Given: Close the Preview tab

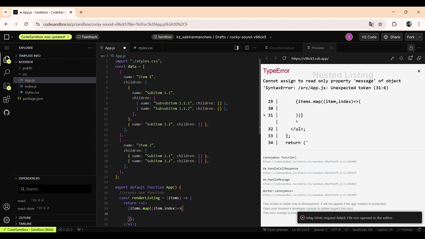Looking at the screenshot, I should 331,48.
